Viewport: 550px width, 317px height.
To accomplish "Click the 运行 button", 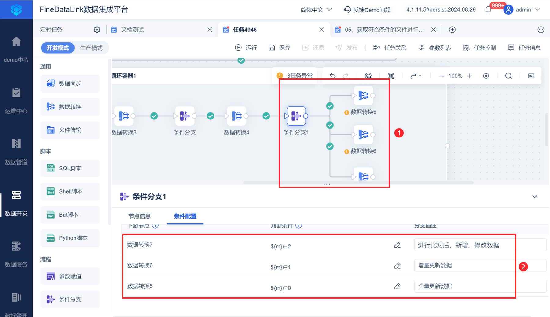I will 246,48.
